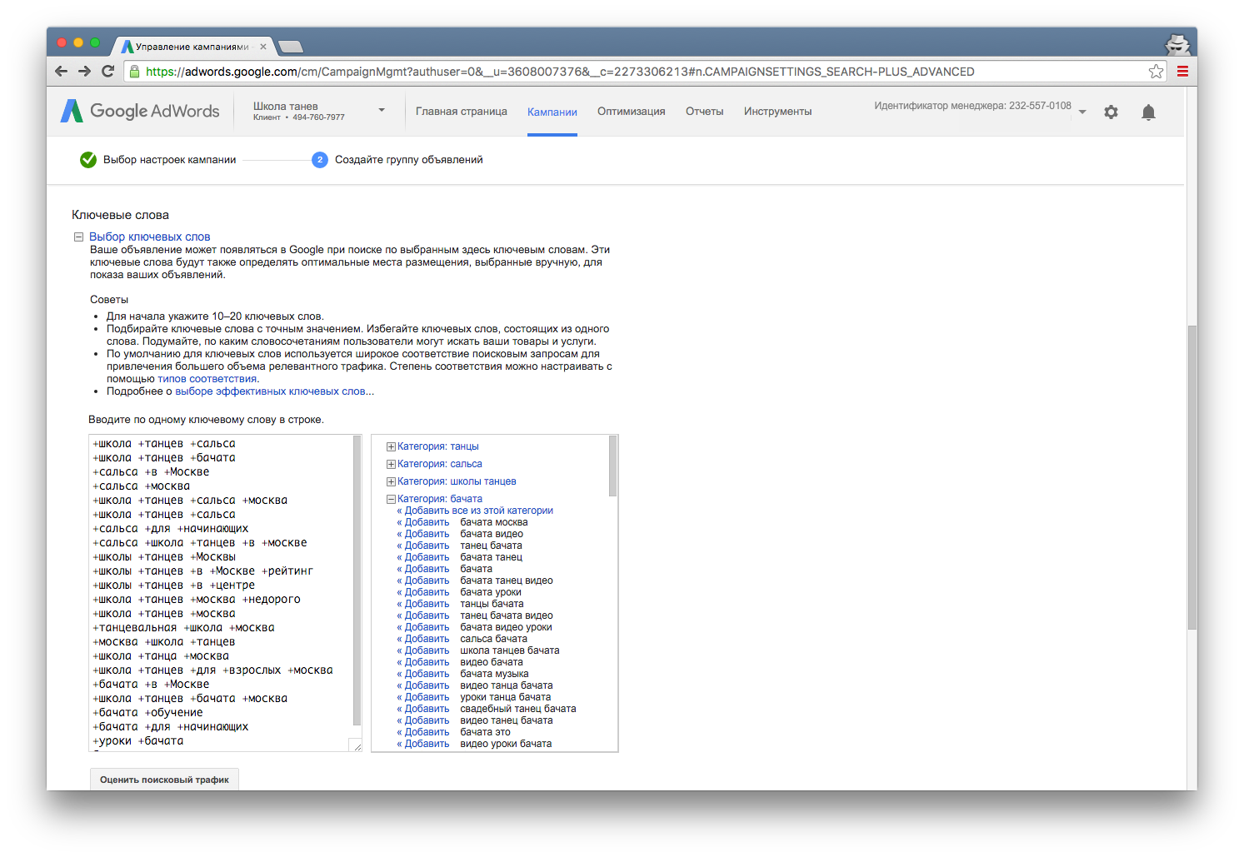Expand the "Категория: сальса" category
The height and width of the screenshot is (857, 1244).
pyautogui.click(x=391, y=465)
